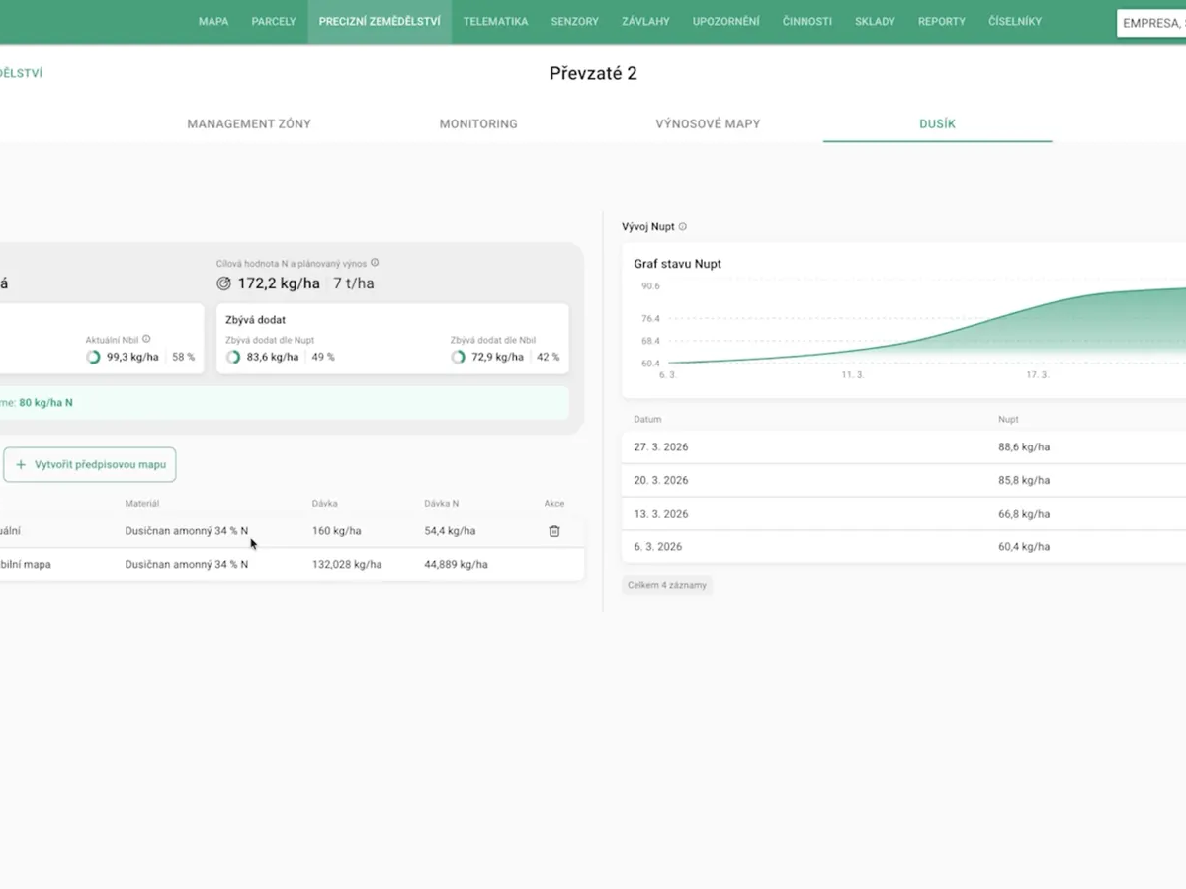Screen dimensions: 1186x889
Task: Go to Senzory in the navigation bar
Action: tap(575, 21)
